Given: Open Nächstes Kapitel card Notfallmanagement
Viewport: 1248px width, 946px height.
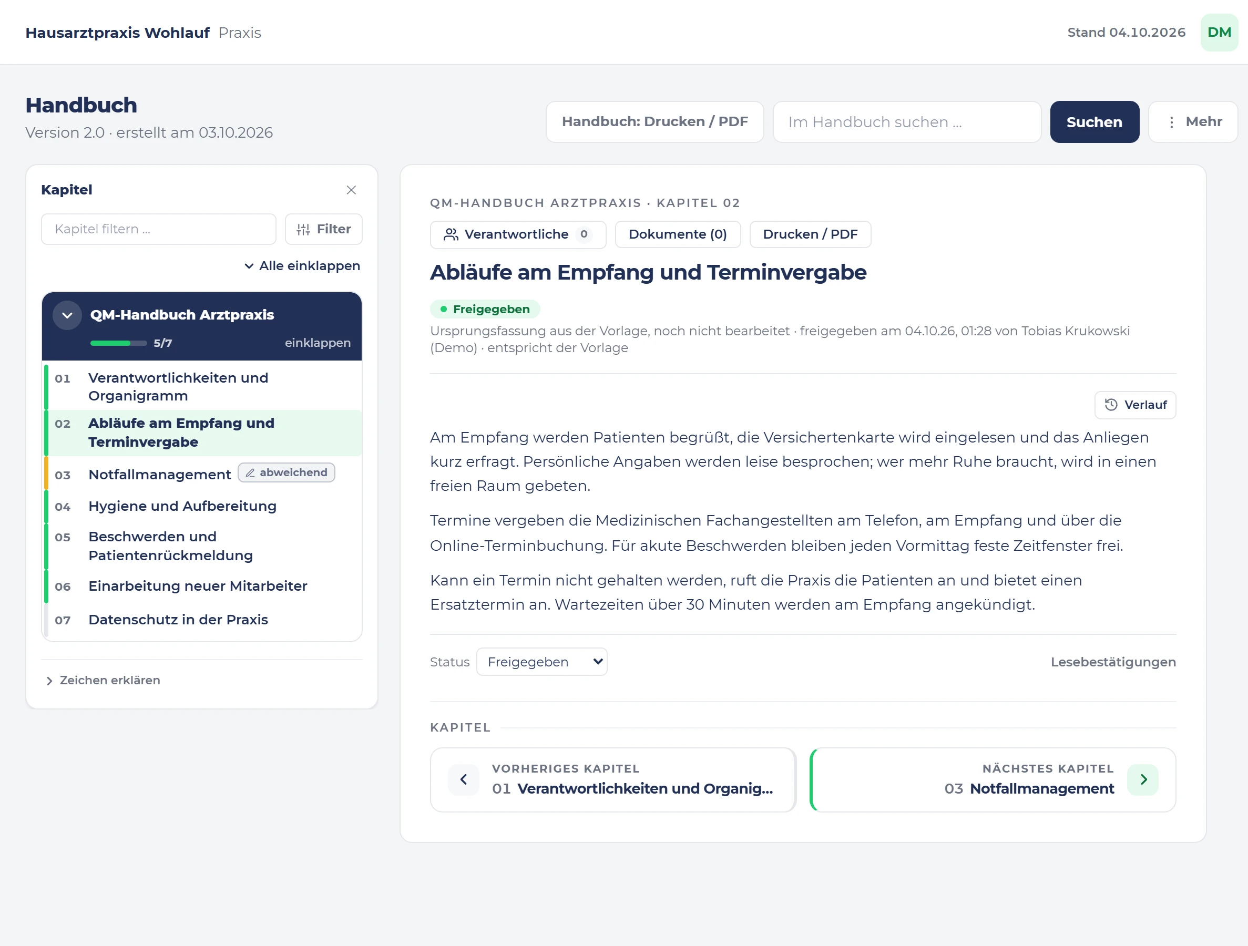Looking at the screenshot, I should pos(993,779).
